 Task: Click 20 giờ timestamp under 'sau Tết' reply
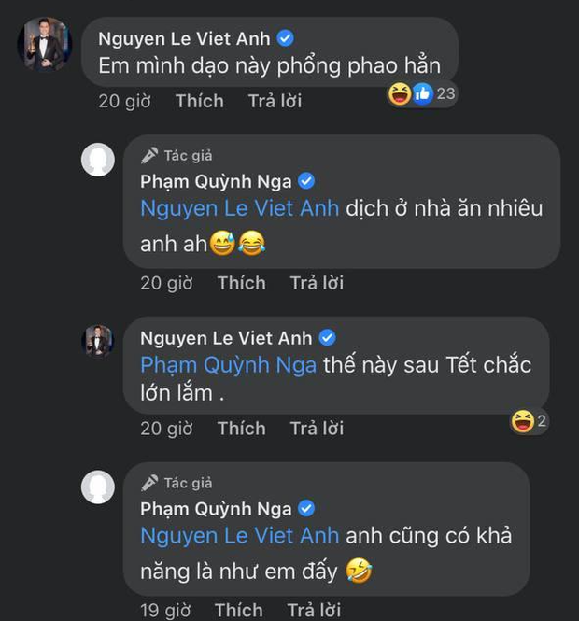pyautogui.click(x=165, y=429)
